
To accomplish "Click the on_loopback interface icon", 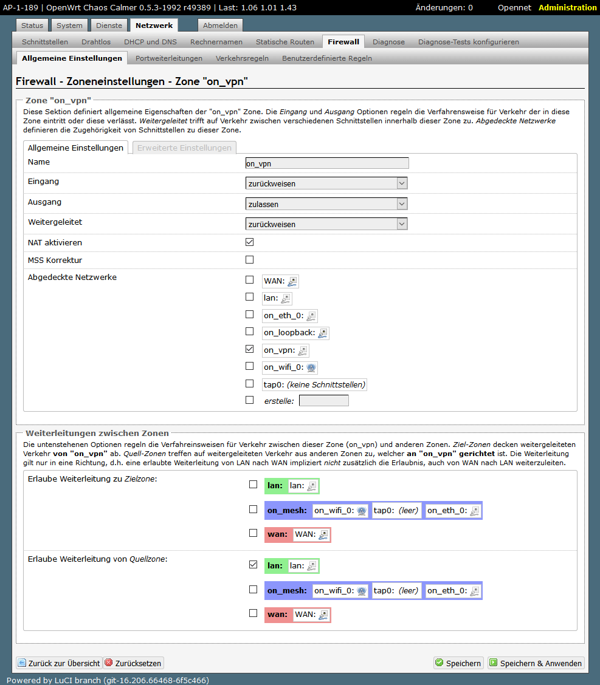I will click(323, 333).
